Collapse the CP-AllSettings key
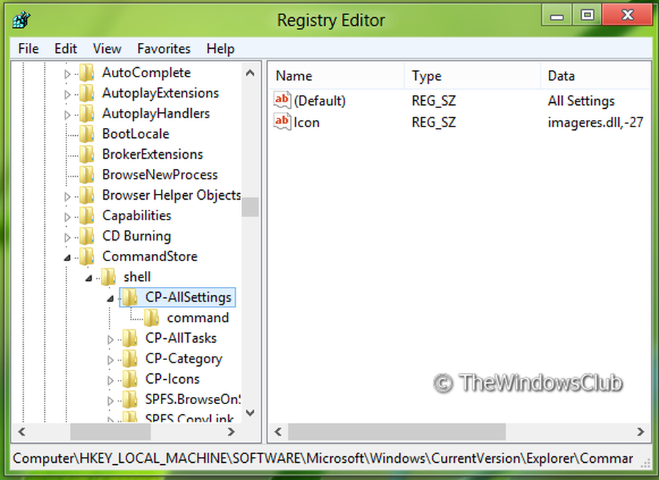The height and width of the screenshot is (480, 659). pyautogui.click(x=110, y=299)
